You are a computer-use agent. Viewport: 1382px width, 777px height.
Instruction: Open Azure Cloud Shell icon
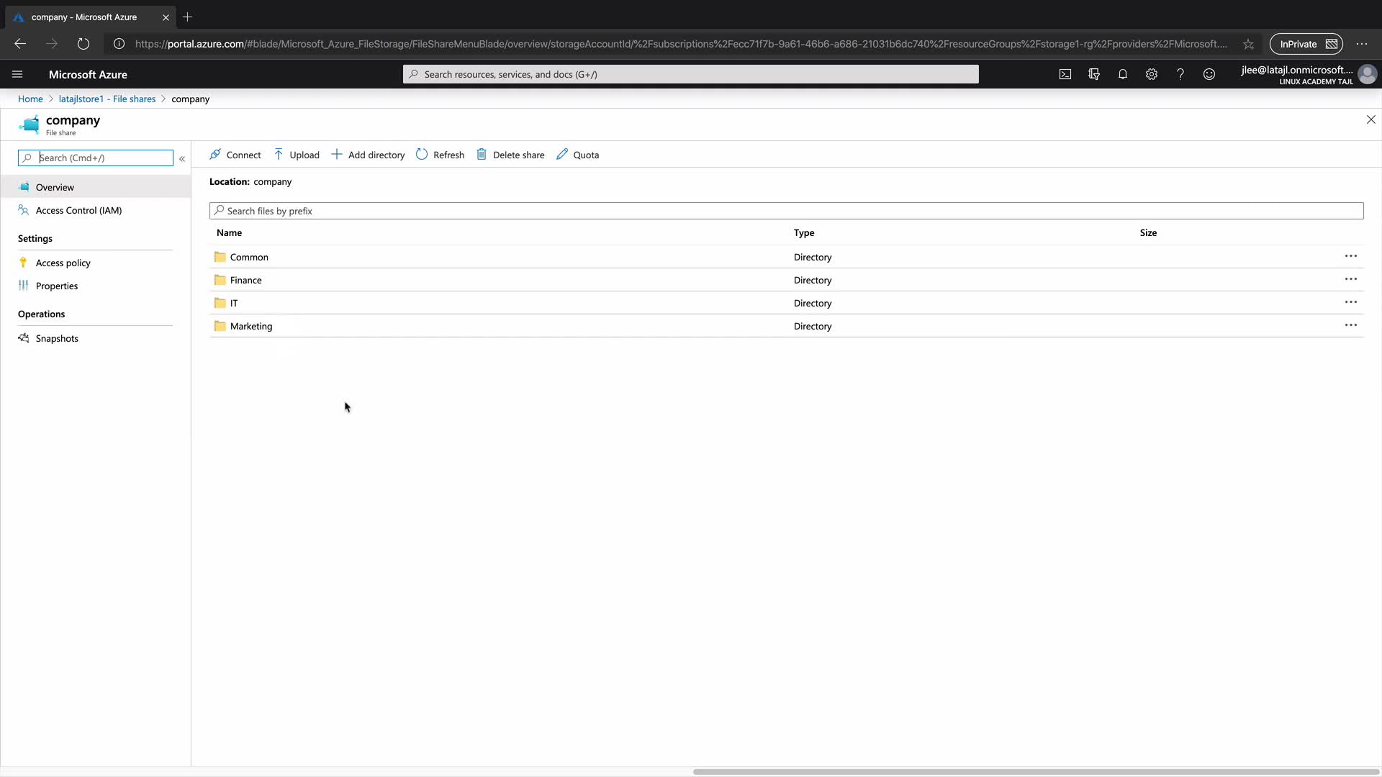(x=1065, y=74)
